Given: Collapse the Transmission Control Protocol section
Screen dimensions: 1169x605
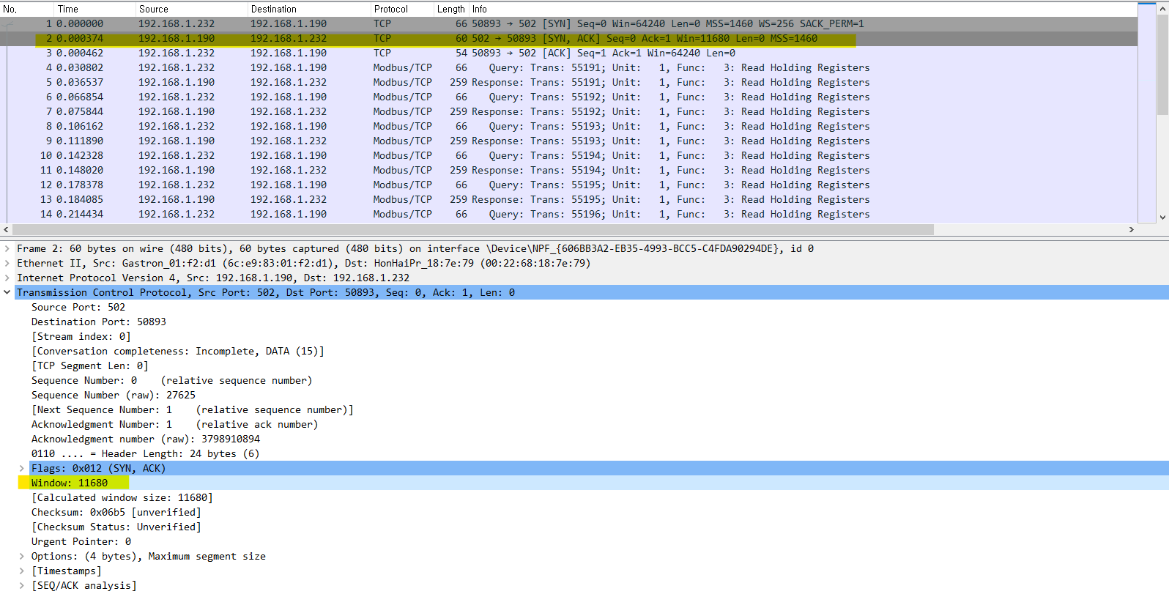Looking at the screenshot, I should click(7, 292).
